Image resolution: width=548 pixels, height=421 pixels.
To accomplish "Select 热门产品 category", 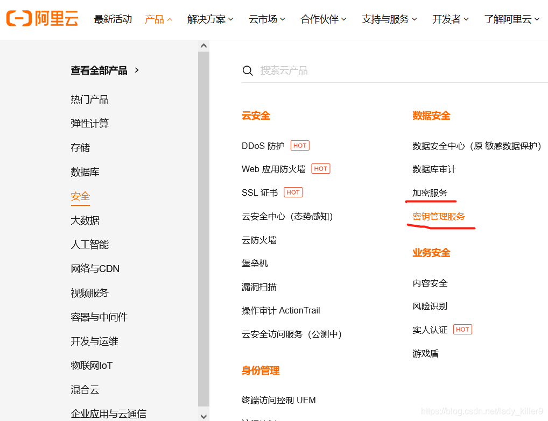I will click(89, 99).
